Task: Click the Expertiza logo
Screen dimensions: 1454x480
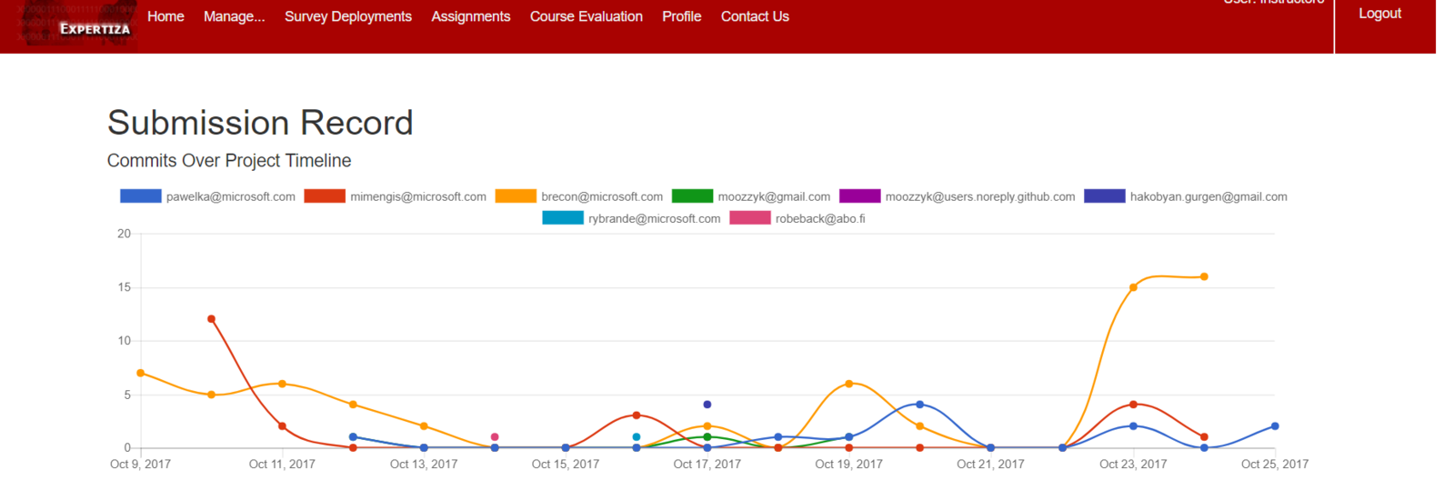Action: point(69,25)
